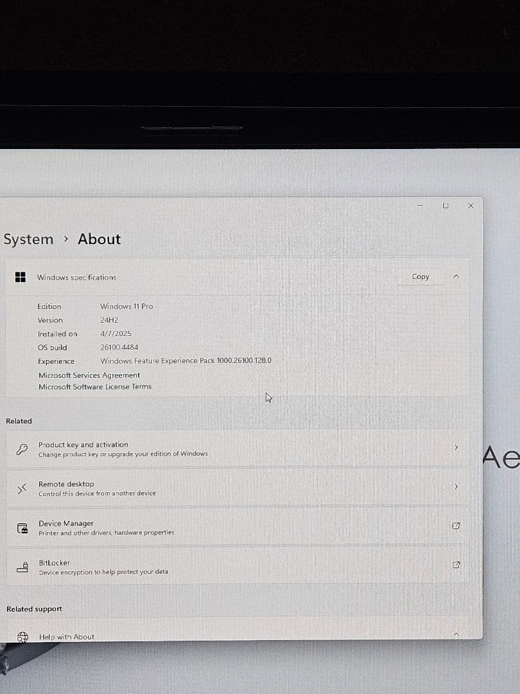Image resolution: width=520 pixels, height=694 pixels.
Task: Collapse the Help with About section
Action: click(456, 634)
